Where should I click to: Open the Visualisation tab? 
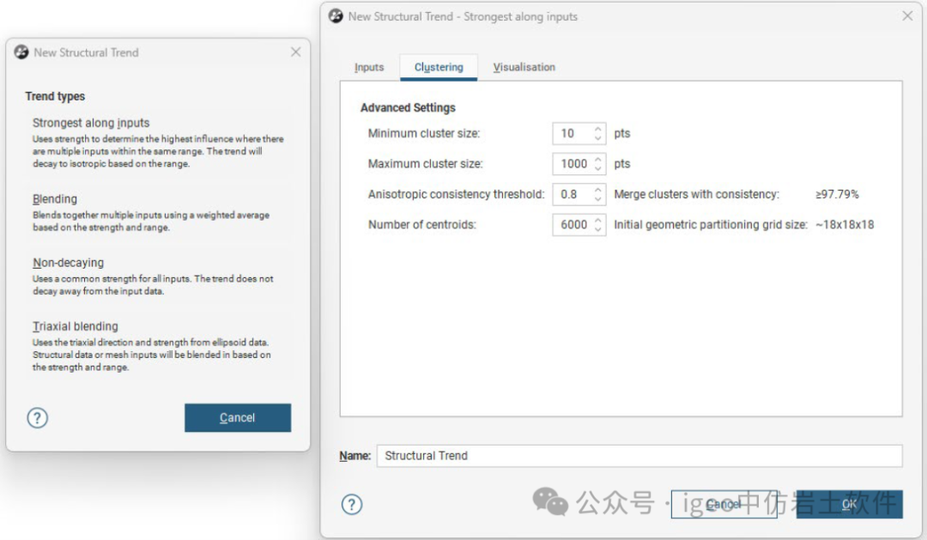(x=524, y=67)
